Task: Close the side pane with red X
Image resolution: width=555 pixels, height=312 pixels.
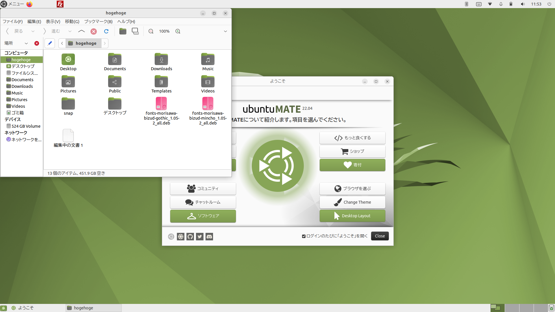Action: pos(37,43)
